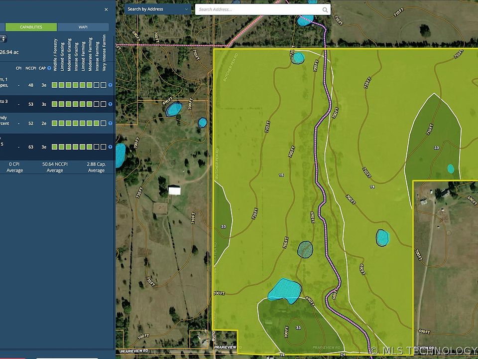
Task: Click the magnifier icon in address search
Action: [x=325, y=9]
